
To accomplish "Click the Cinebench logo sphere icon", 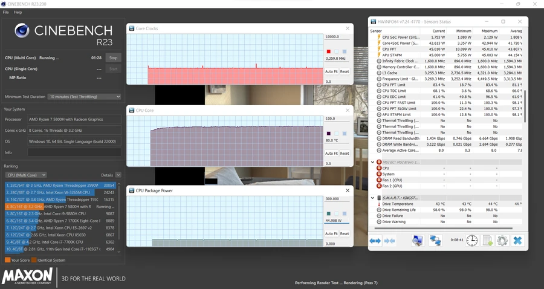I will (x=22, y=30).
